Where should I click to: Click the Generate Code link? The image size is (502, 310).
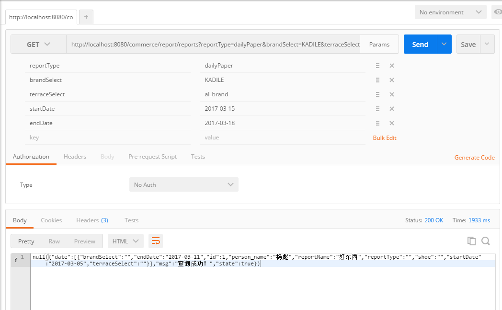coord(475,157)
